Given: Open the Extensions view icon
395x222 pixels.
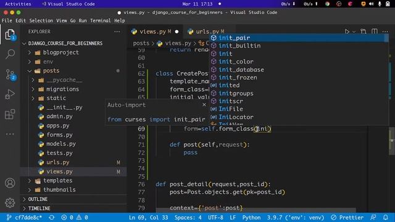Looking at the screenshot, I should click(x=10, y=114).
